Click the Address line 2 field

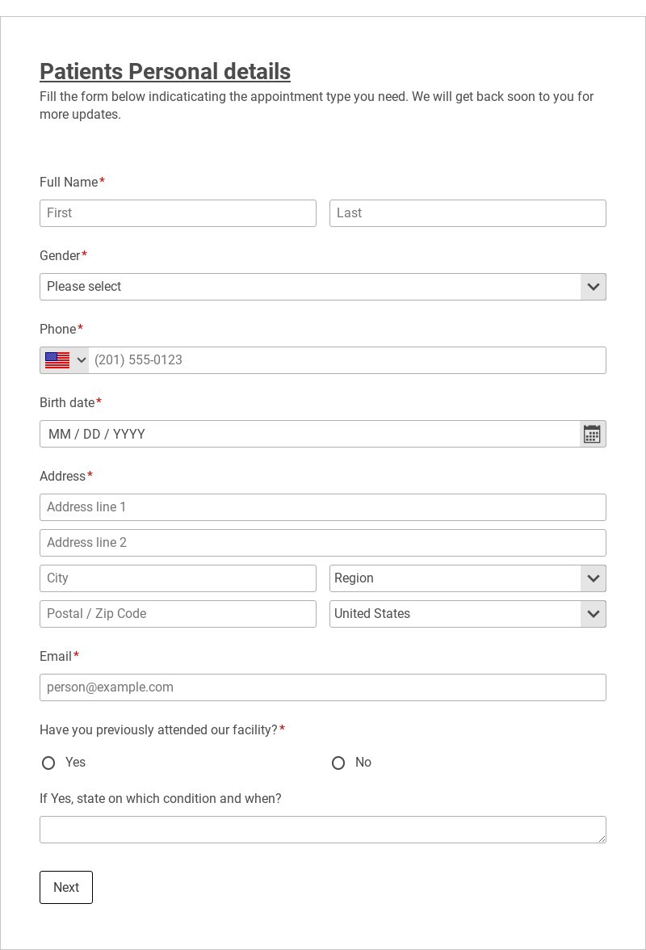[x=322, y=543]
